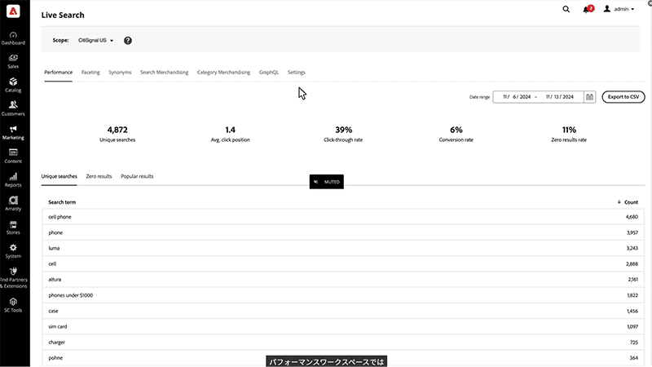This screenshot has height=367, width=652.
Task: Switch to the Zero results tab
Action: tap(99, 176)
